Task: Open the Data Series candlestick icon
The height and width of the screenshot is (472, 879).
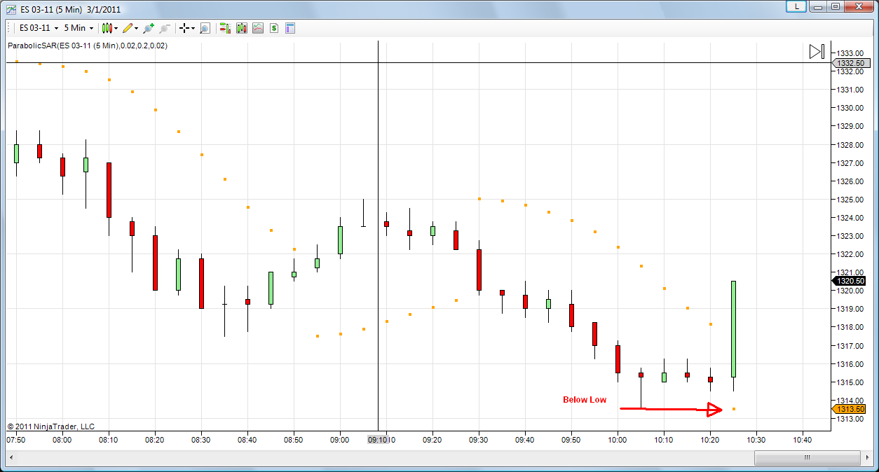Action: (x=242, y=28)
